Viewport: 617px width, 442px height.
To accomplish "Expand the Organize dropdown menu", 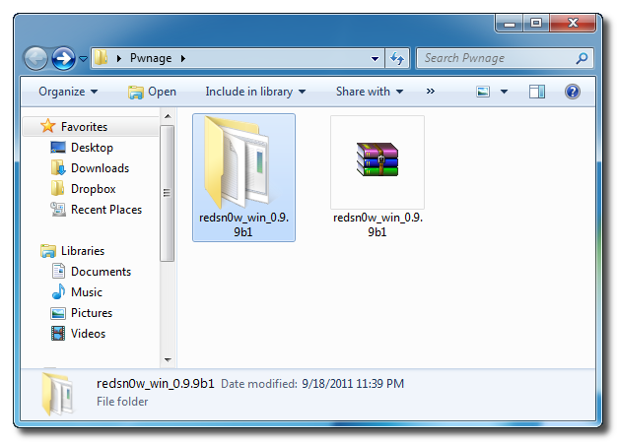I will (68, 92).
